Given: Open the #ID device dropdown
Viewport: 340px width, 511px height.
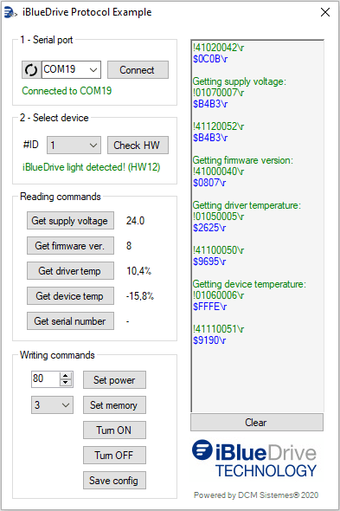Looking at the screenshot, I should [x=74, y=145].
